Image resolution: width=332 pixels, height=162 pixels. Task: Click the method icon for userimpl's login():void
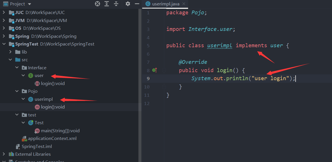pos(37,107)
